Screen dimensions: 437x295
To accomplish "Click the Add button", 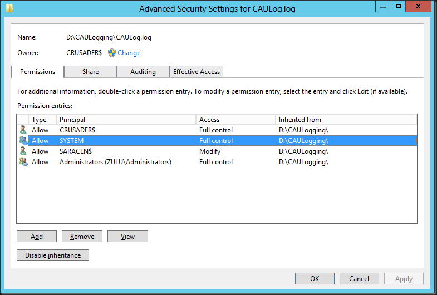I will click(37, 236).
